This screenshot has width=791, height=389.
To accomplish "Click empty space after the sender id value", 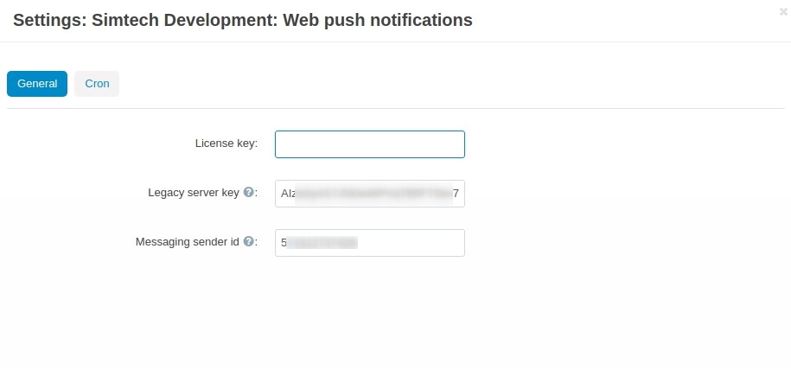I will click(410, 243).
